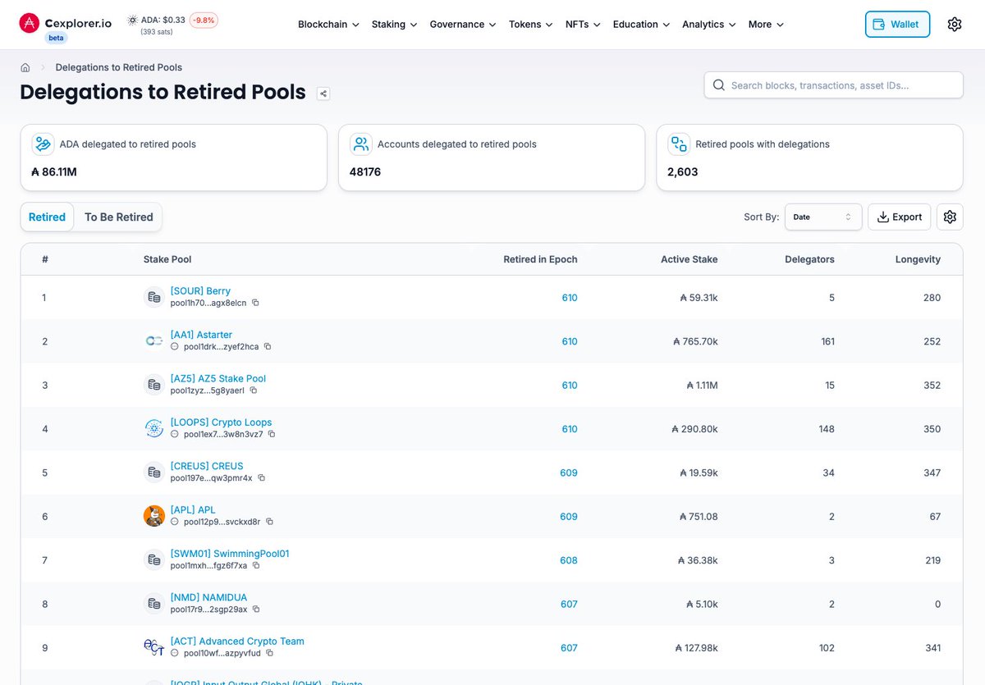Click the beta badge under the logo
Screen dimensions: 985x685
pyautogui.click(x=57, y=38)
